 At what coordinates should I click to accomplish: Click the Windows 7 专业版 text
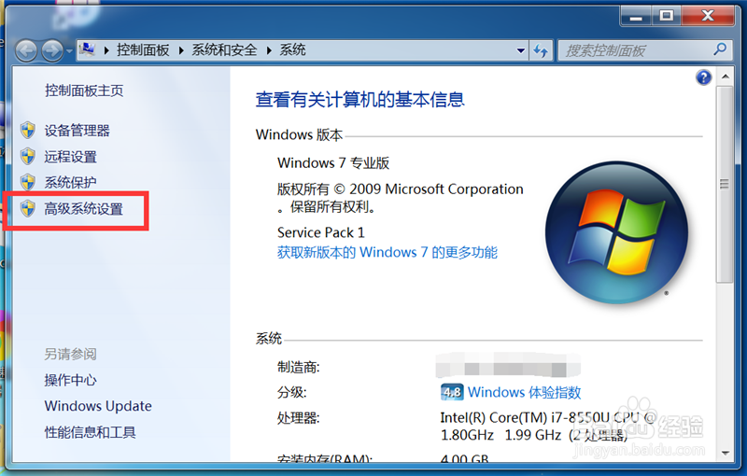[x=333, y=163]
